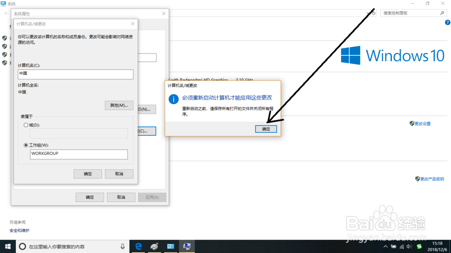Click 取消 in 计算机名/域更改 dialog
This screenshot has width=451, height=253.
click(119, 174)
